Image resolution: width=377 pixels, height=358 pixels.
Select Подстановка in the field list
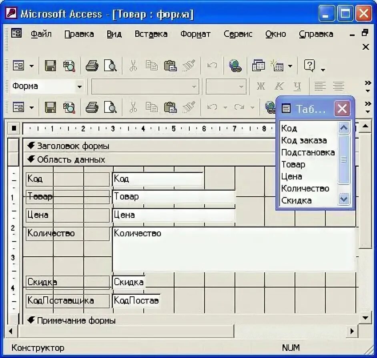point(308,152)
